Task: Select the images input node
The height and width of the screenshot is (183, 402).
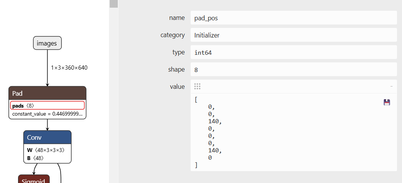Action: click(47, 43)
